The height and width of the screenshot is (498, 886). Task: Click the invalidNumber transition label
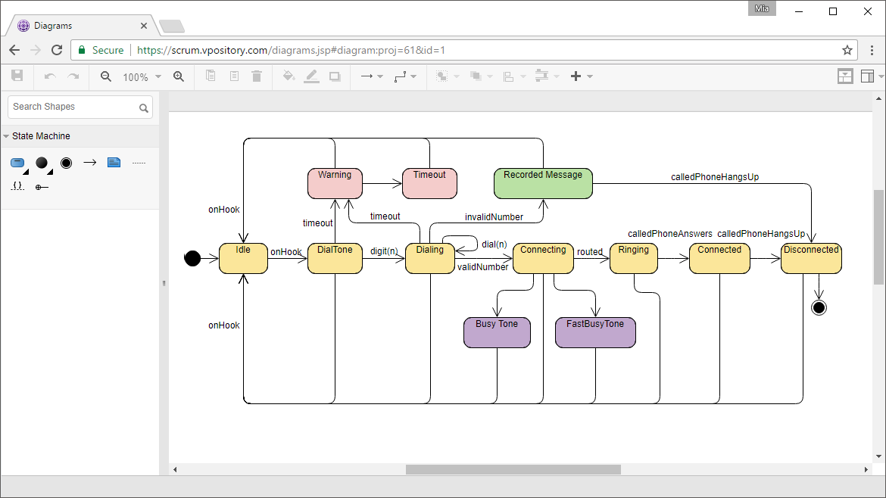pos(494,216)
